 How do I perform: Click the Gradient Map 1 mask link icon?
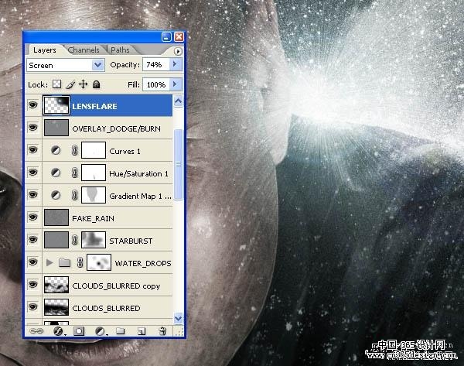click(x=74, y=195)
